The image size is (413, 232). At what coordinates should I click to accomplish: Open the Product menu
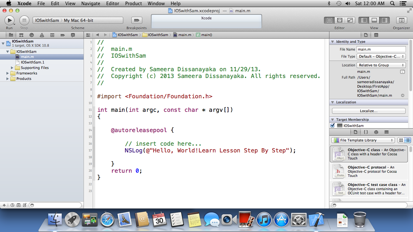click(133, 4)
